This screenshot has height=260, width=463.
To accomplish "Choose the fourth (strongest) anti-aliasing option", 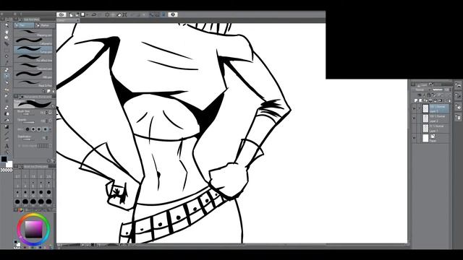I will (45, 129).
